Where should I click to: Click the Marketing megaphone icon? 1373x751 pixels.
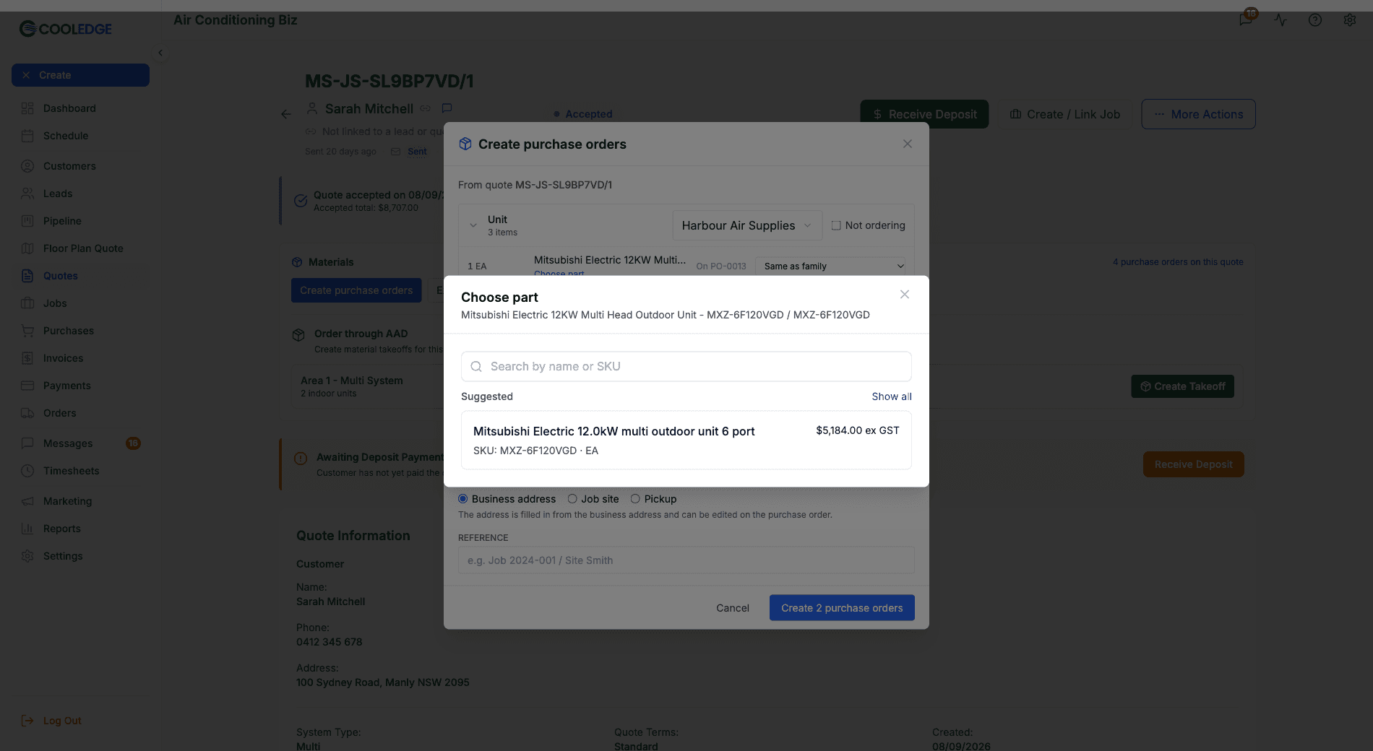point(27,501)
